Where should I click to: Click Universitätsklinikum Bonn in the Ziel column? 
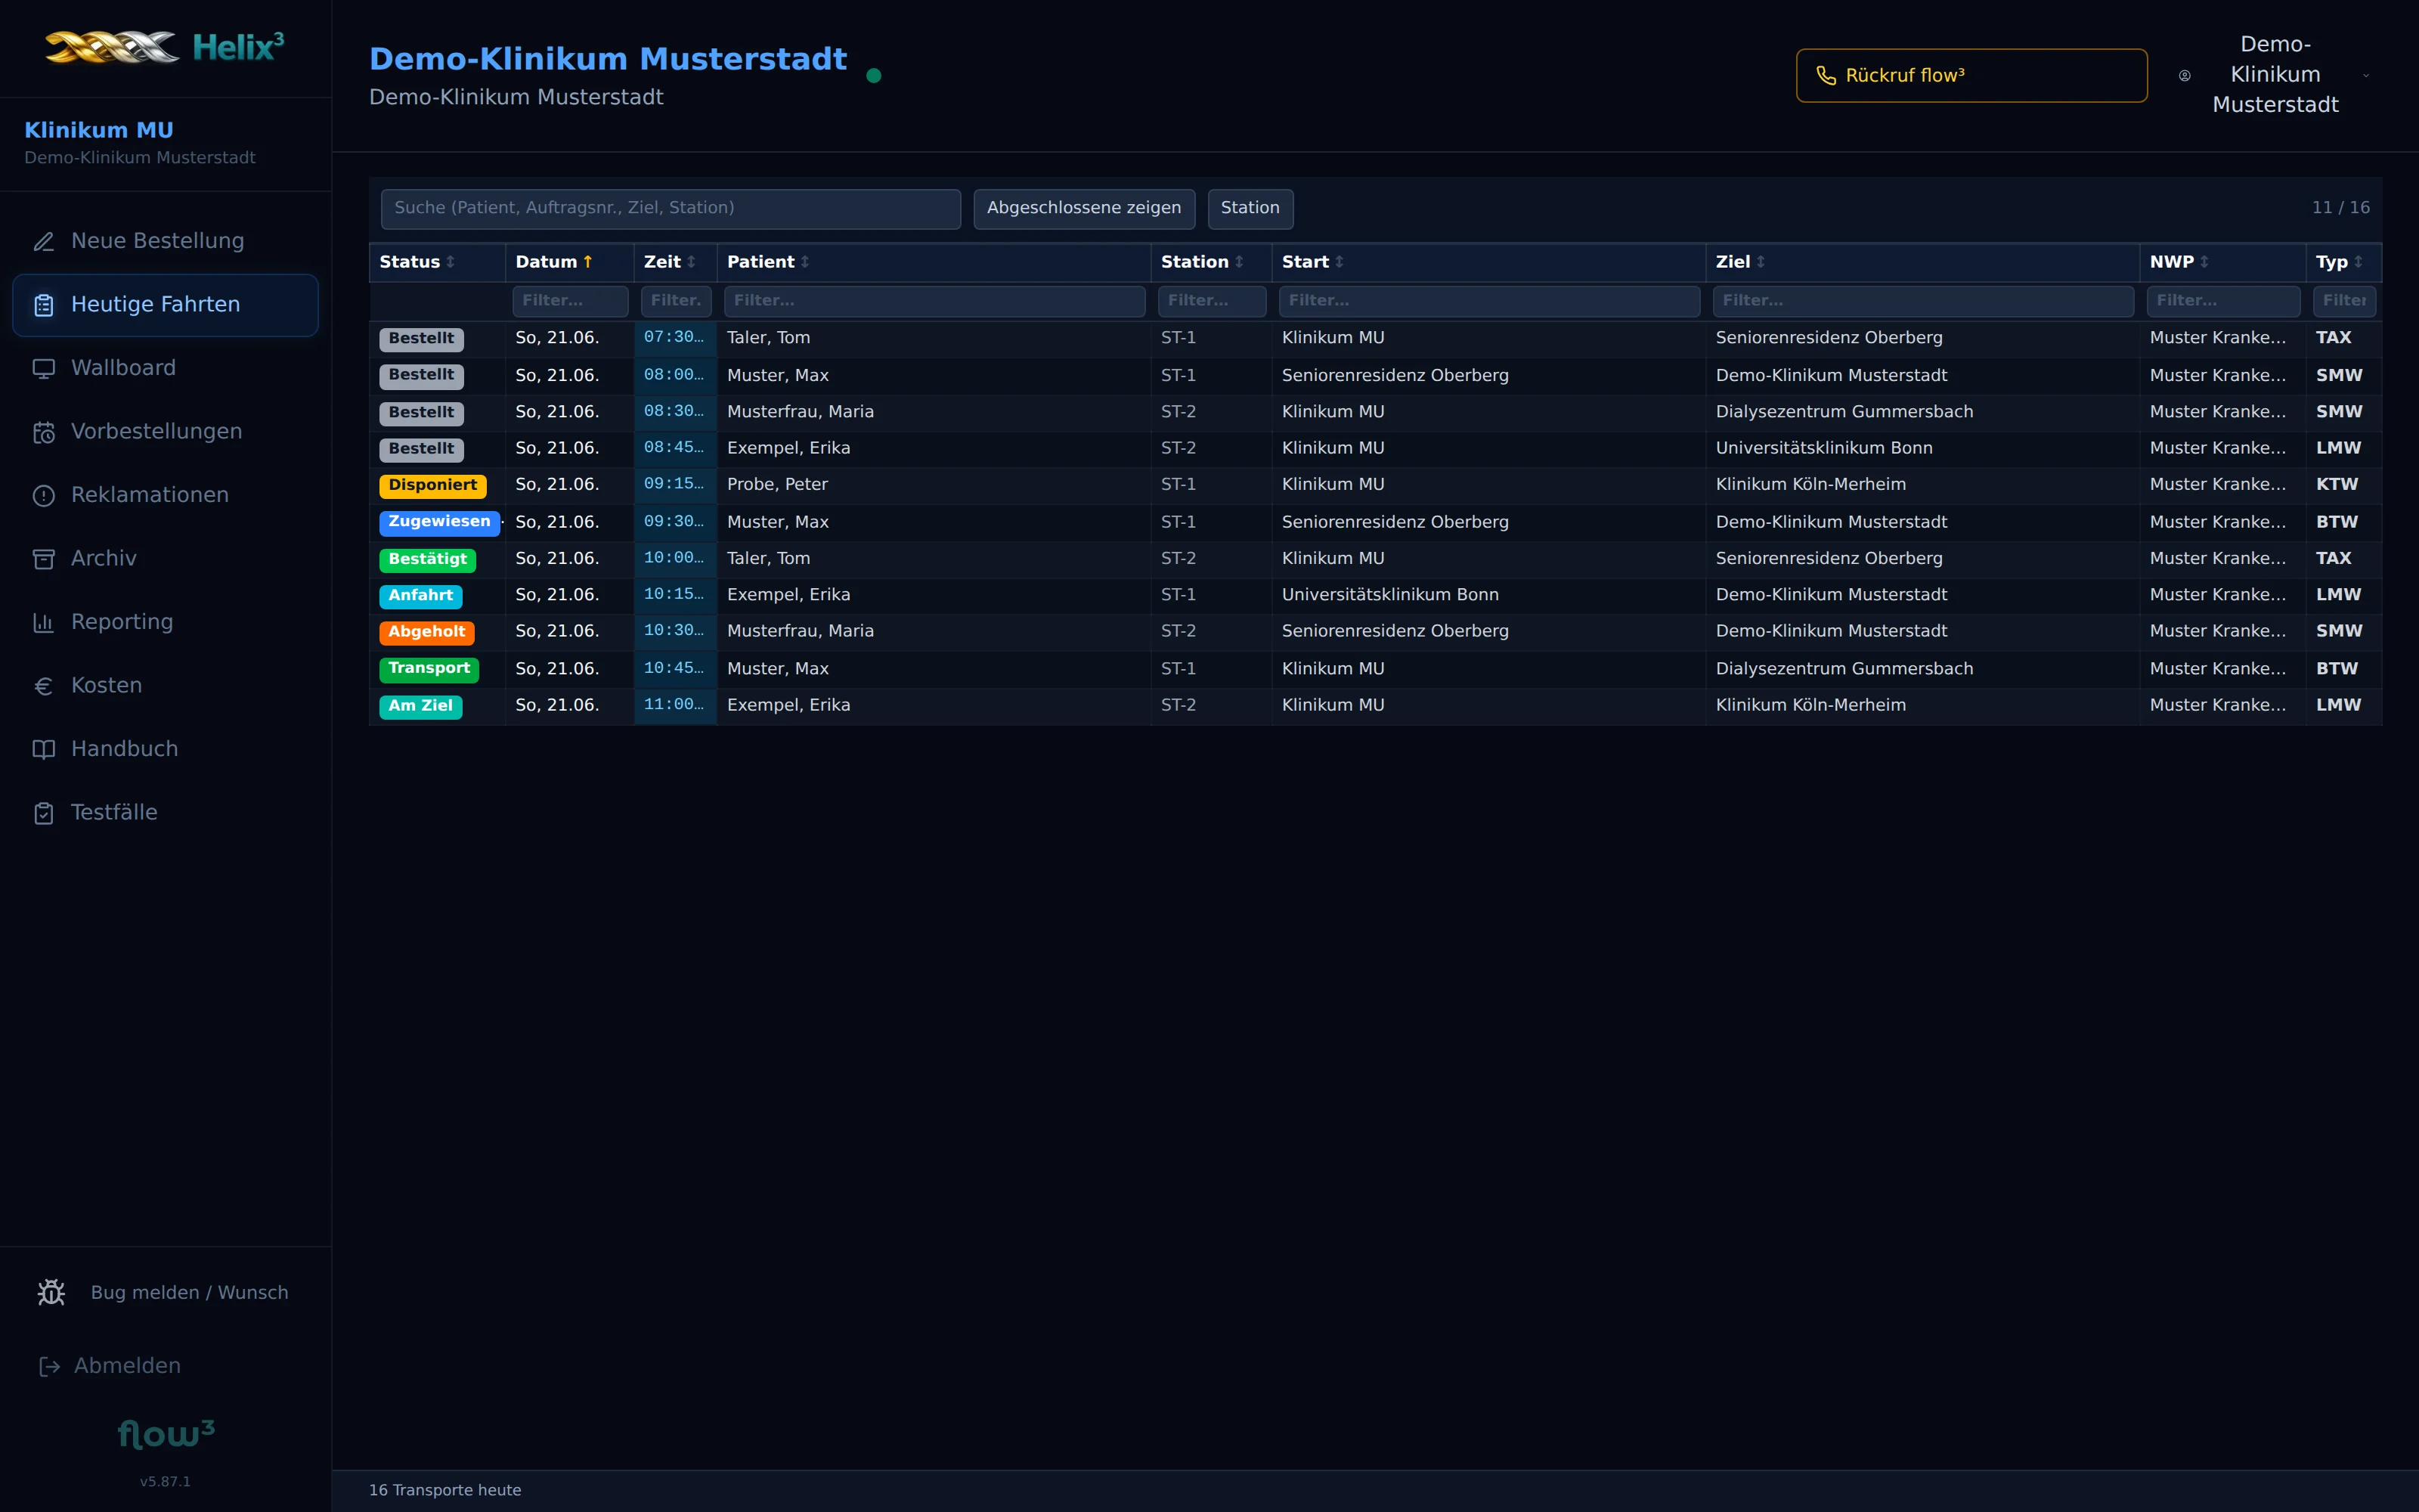point(1823,448)
